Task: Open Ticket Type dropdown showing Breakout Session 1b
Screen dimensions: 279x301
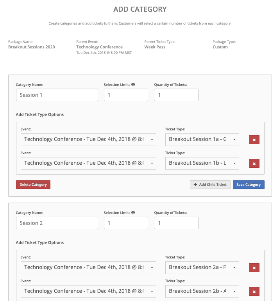Action: pos(202,163)
